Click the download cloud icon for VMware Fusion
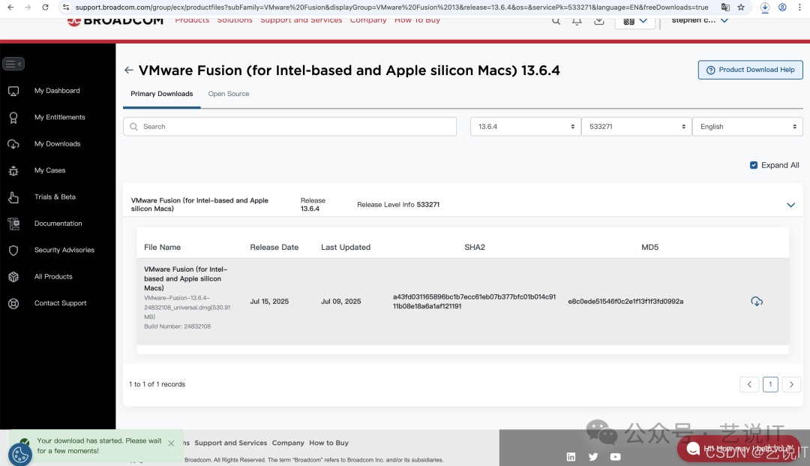The width and height of the screenshot is (810, 466). point(757,302)
